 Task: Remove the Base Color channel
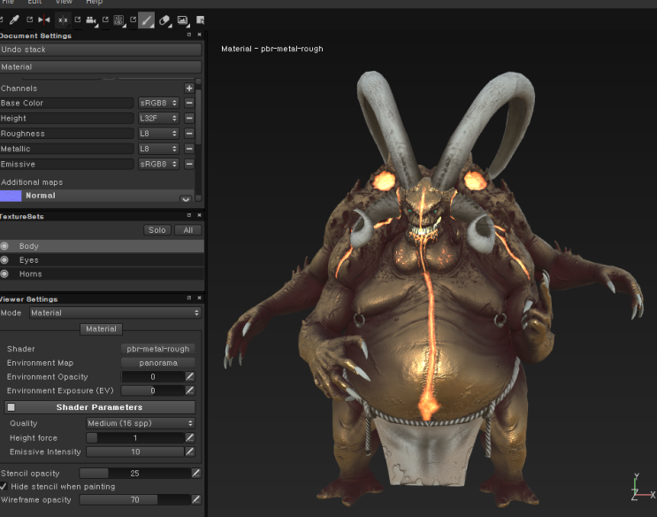(x=189, y=103)
